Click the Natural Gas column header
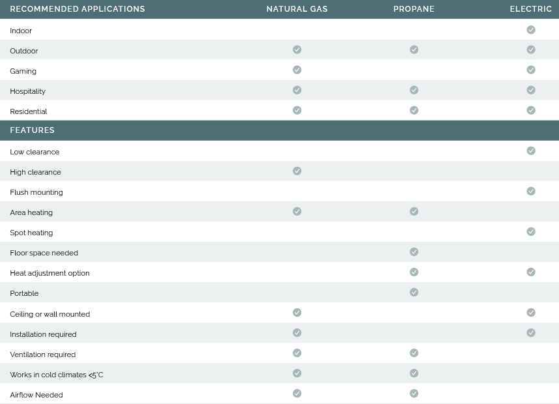The width and height of the screenshot is (559, 404). point(297,9)
